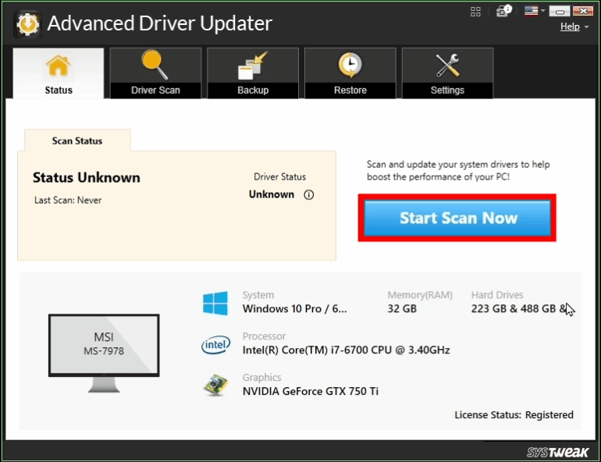Click the Start Scan Now button
Viewport: 601px width, 462px height.
(x=457, y=218)
